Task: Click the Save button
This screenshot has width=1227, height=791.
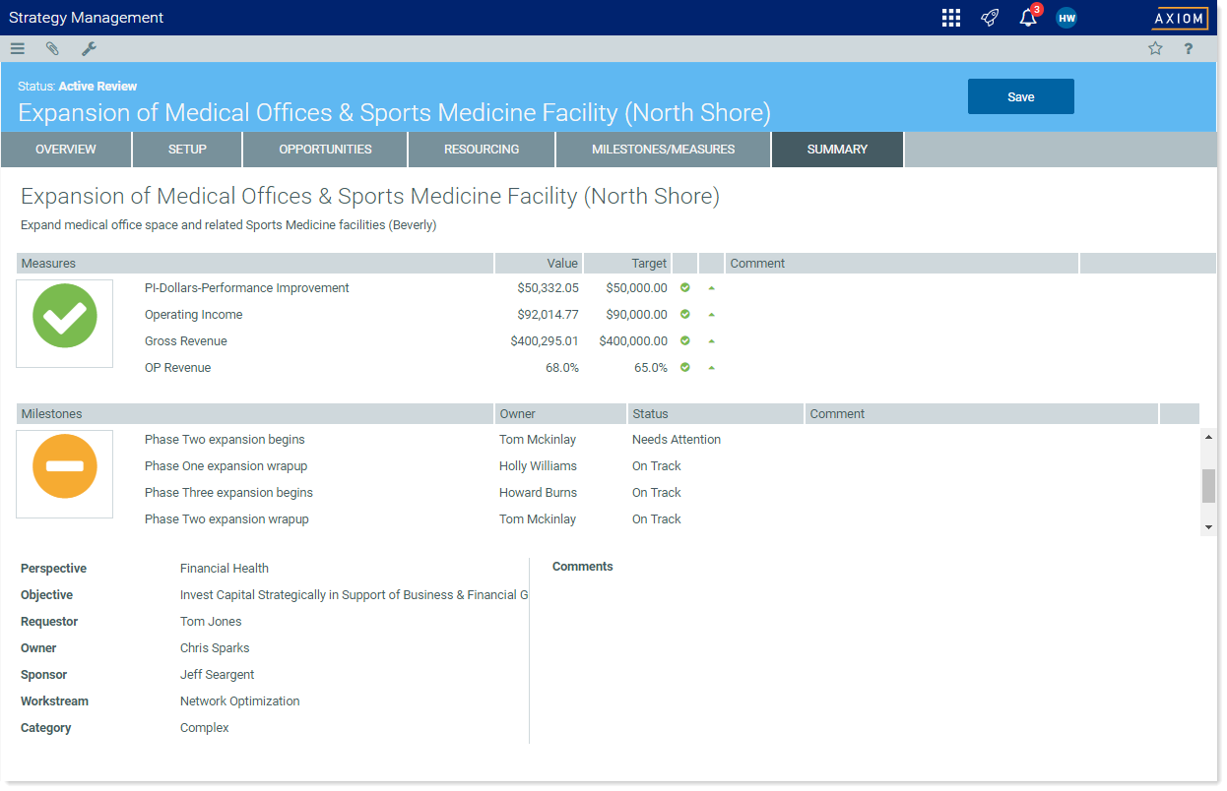Action: click(1020, 96)
